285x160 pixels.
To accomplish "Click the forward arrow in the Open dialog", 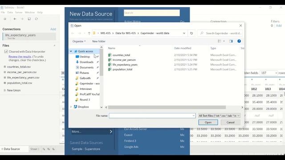I will pyautogui.click(x=80, y=33).
